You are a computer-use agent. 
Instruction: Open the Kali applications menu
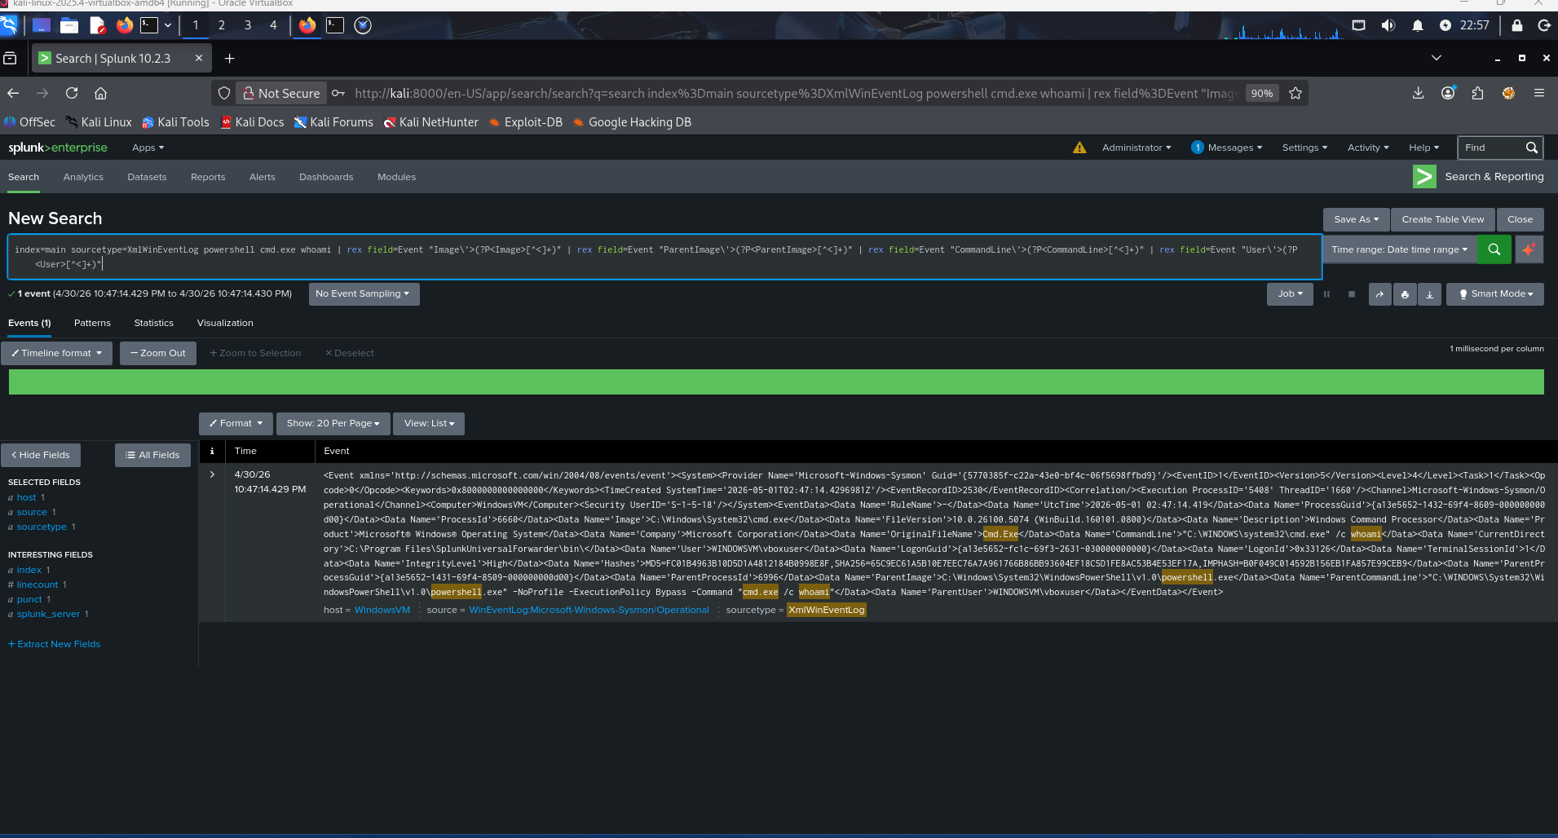pyautogui.click(x=9, y=25)
